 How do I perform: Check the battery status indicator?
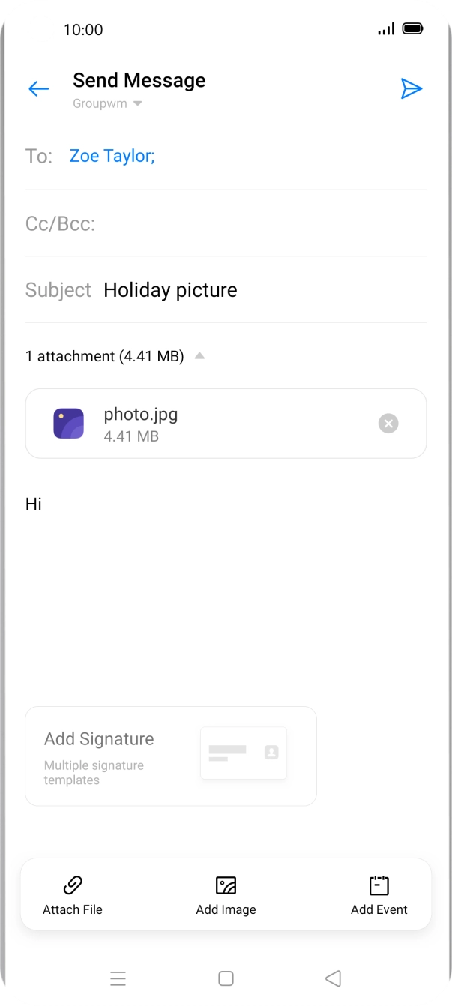pos(413,29)
